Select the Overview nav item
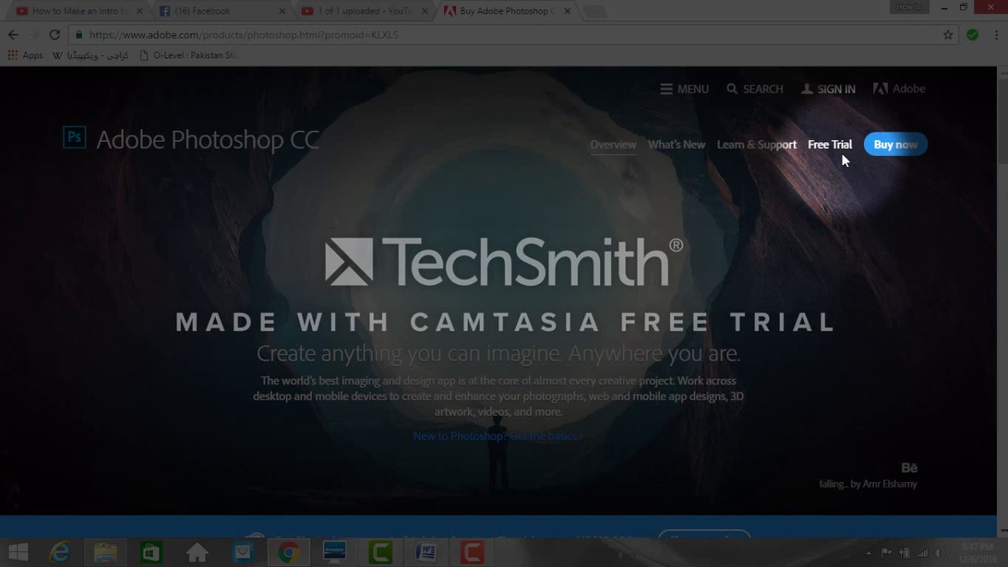 point(613,144)
